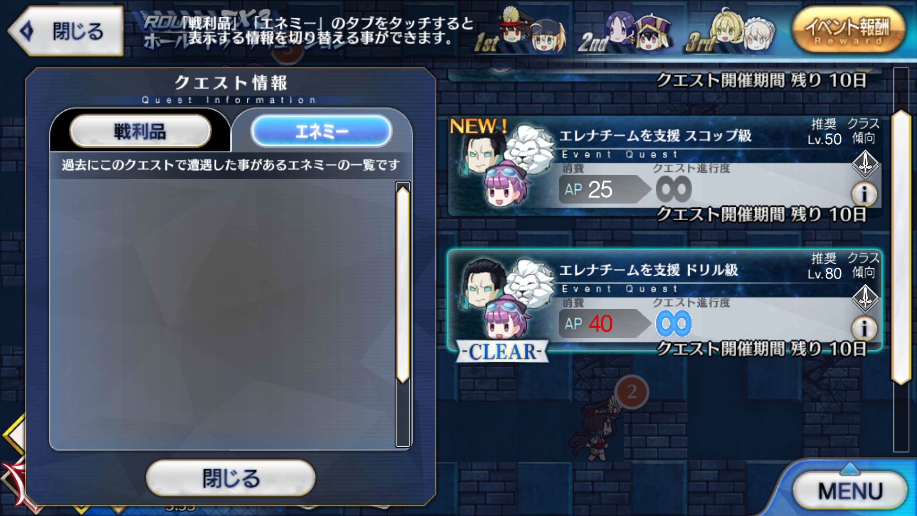Click 閉じる button at dialog bottom

coord(231,478)
